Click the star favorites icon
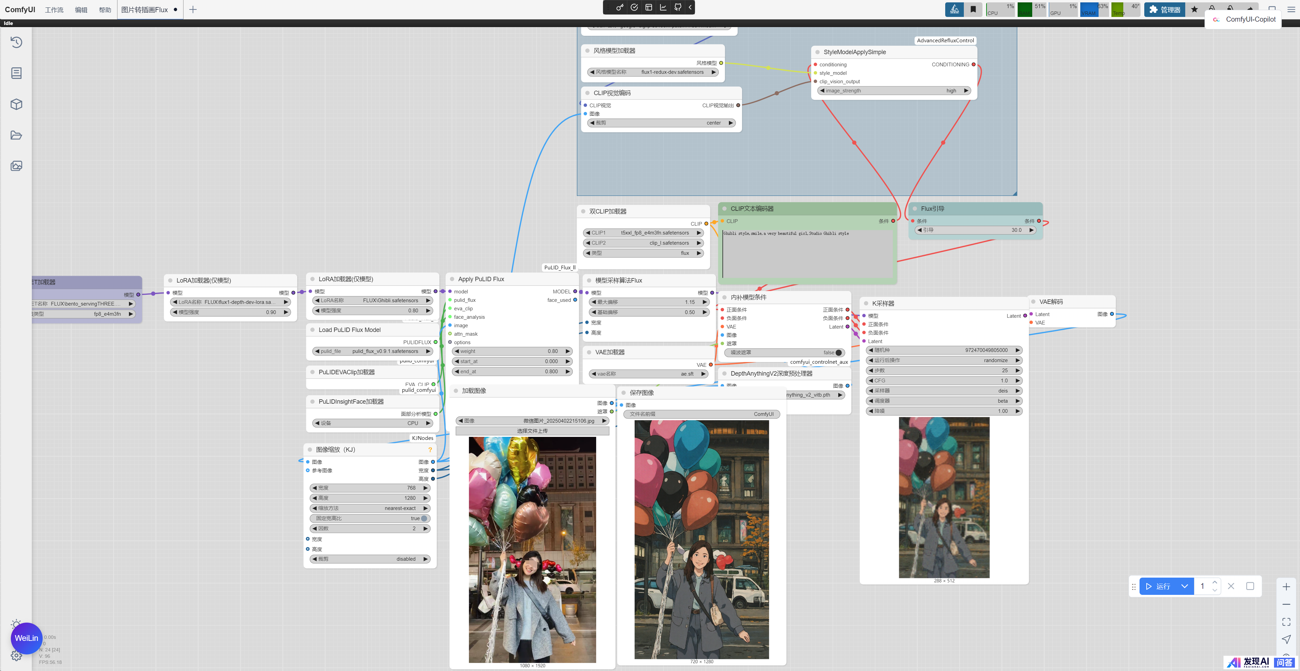The image size is (1300, 671). (x=1194, y=9)
